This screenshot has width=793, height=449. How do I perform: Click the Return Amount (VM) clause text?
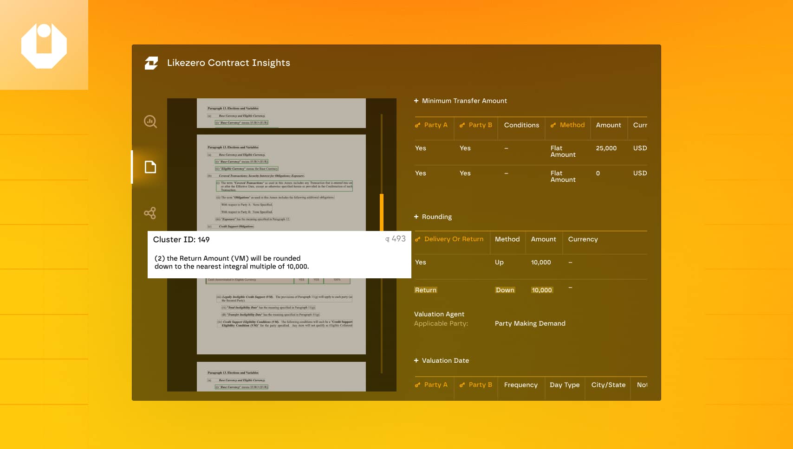pyautogui.click(x=232, y=263)
